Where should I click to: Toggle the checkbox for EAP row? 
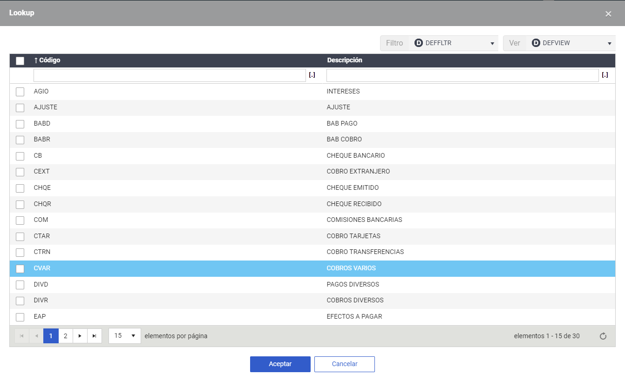pos(20,317)
